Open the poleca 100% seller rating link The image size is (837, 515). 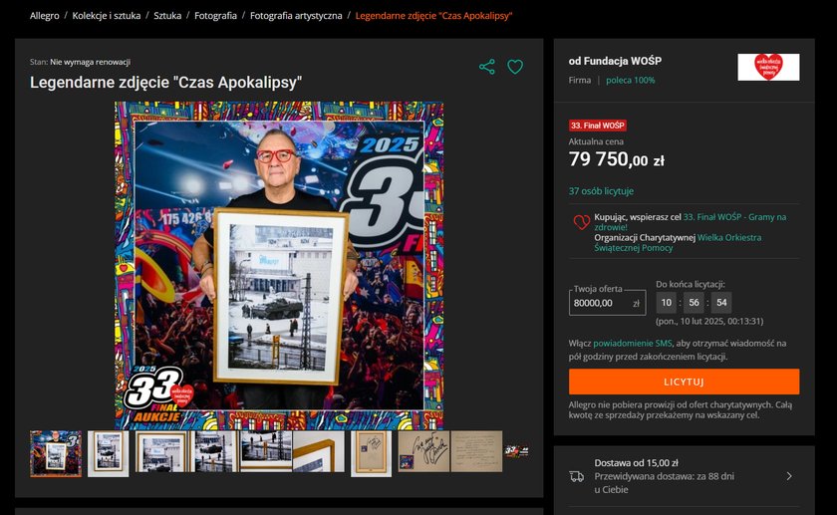coord(631,80)
